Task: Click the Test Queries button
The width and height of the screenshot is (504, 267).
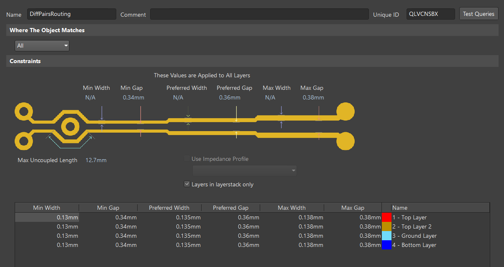Action: coord(478,14)
